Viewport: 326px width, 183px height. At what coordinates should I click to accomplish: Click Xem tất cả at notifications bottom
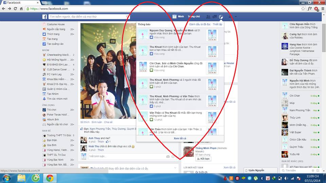click(180, 138)
